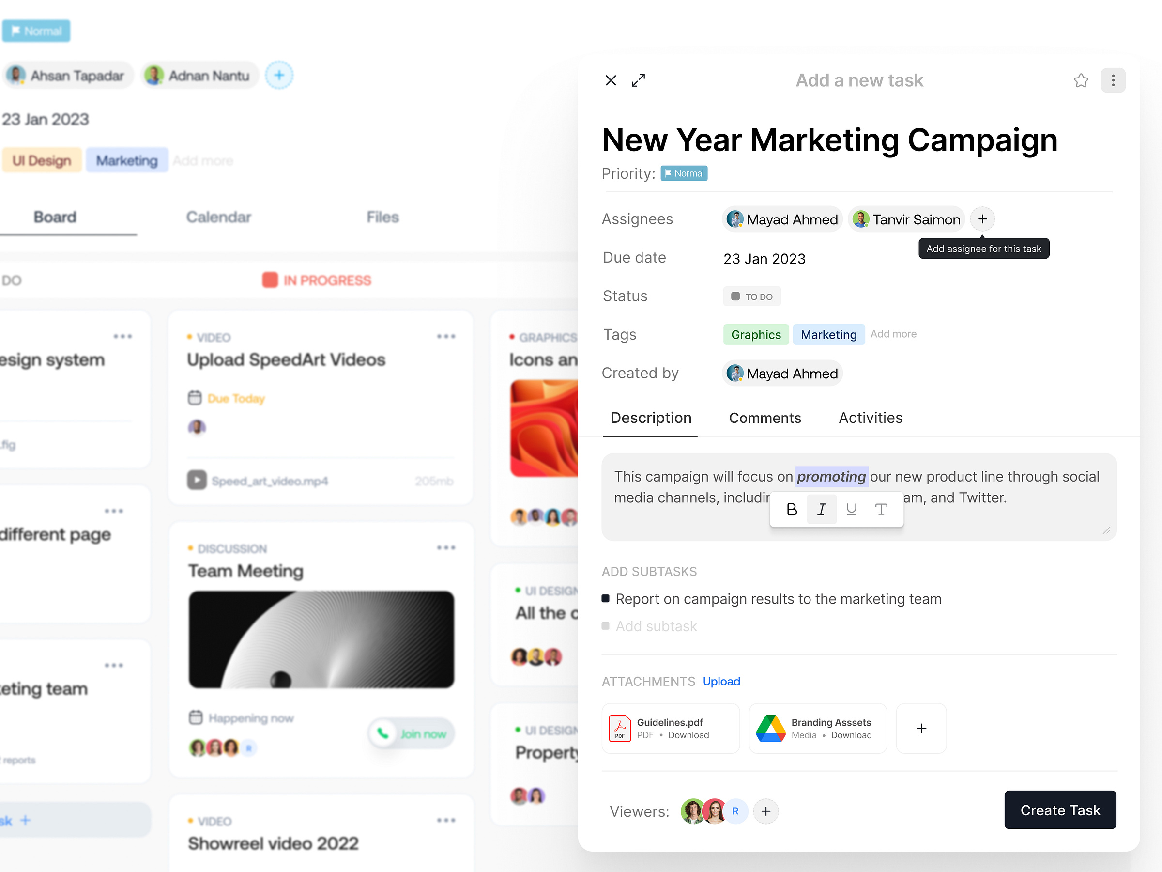Click the plus icon to add an assignee
1162x872 pixels.
[982, 218]
